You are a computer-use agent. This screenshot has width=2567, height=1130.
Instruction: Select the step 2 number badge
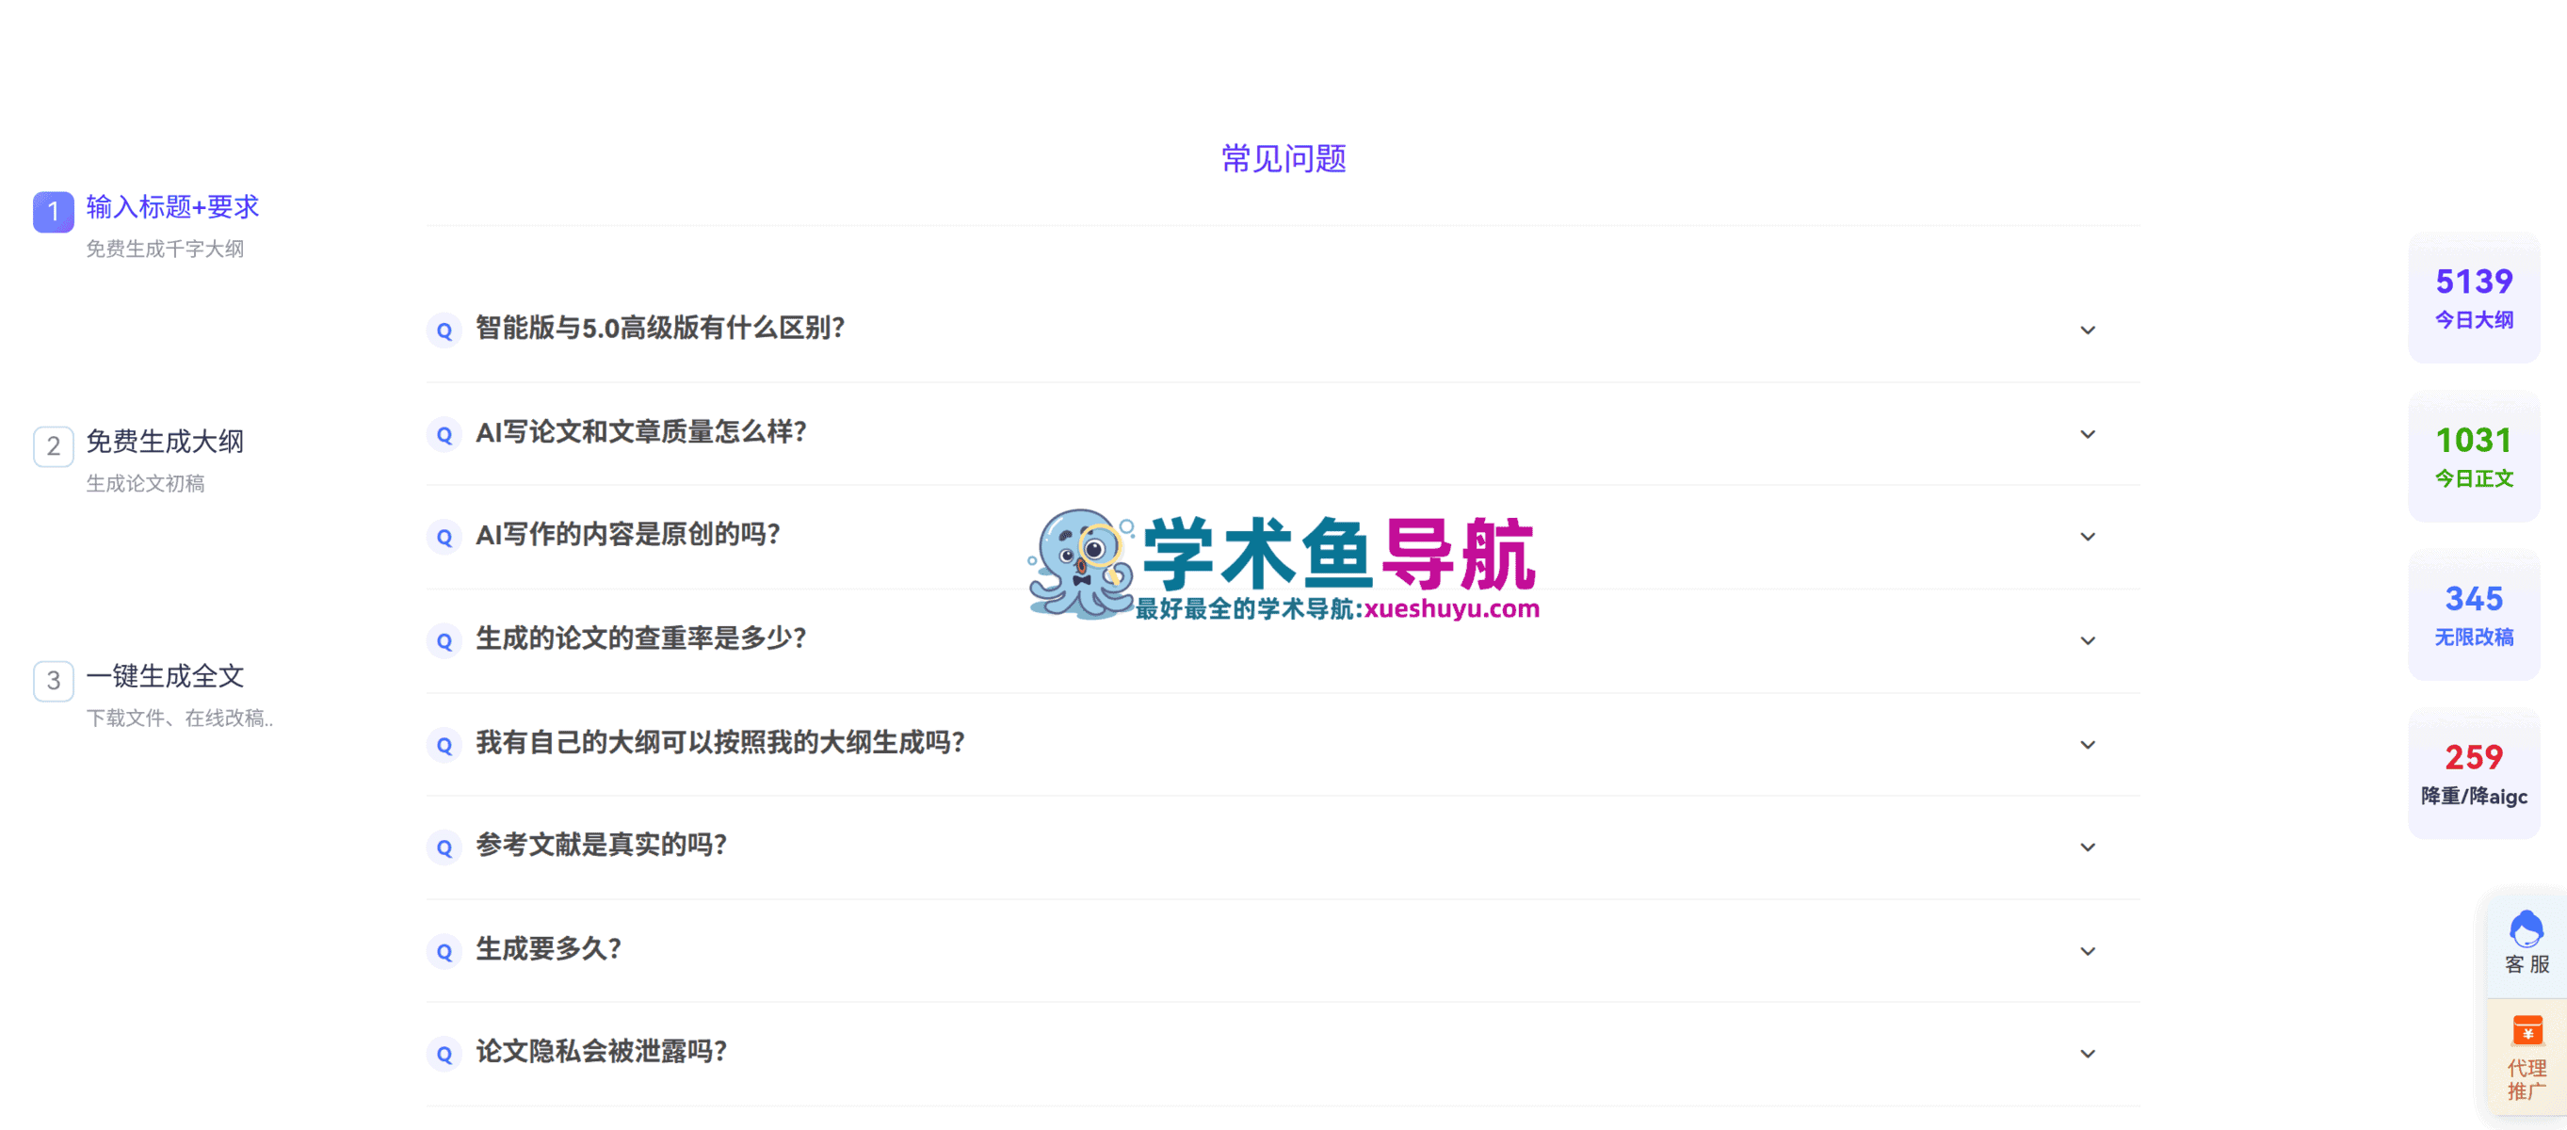pyautogui.click(x=54, y=445)
